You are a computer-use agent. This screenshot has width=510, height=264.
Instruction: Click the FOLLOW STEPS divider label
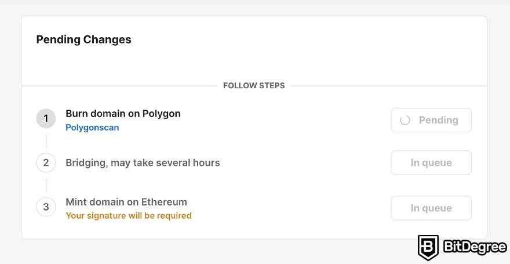(254, 86)
